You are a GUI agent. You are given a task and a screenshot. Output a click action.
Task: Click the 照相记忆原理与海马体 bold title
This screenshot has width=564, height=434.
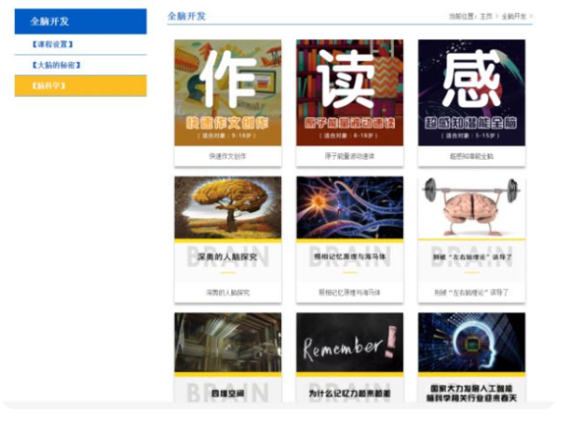pyautogui.click(x=350, y=256)
